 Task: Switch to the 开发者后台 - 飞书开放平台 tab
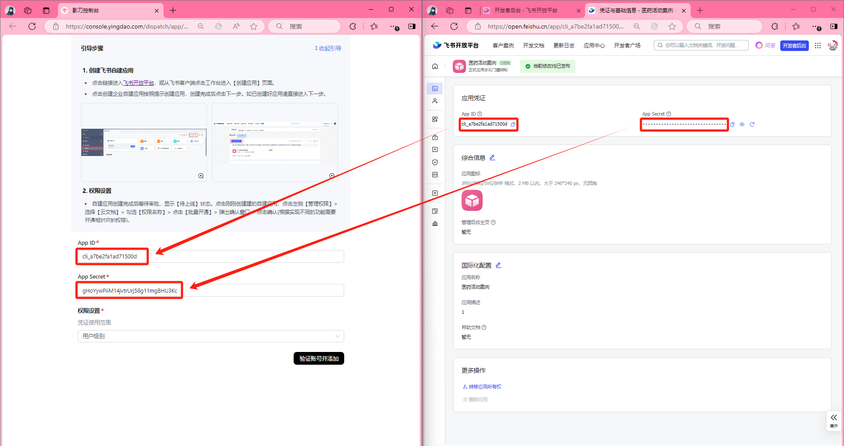[526, 11]
